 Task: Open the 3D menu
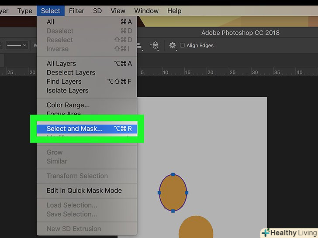(97, 11)
